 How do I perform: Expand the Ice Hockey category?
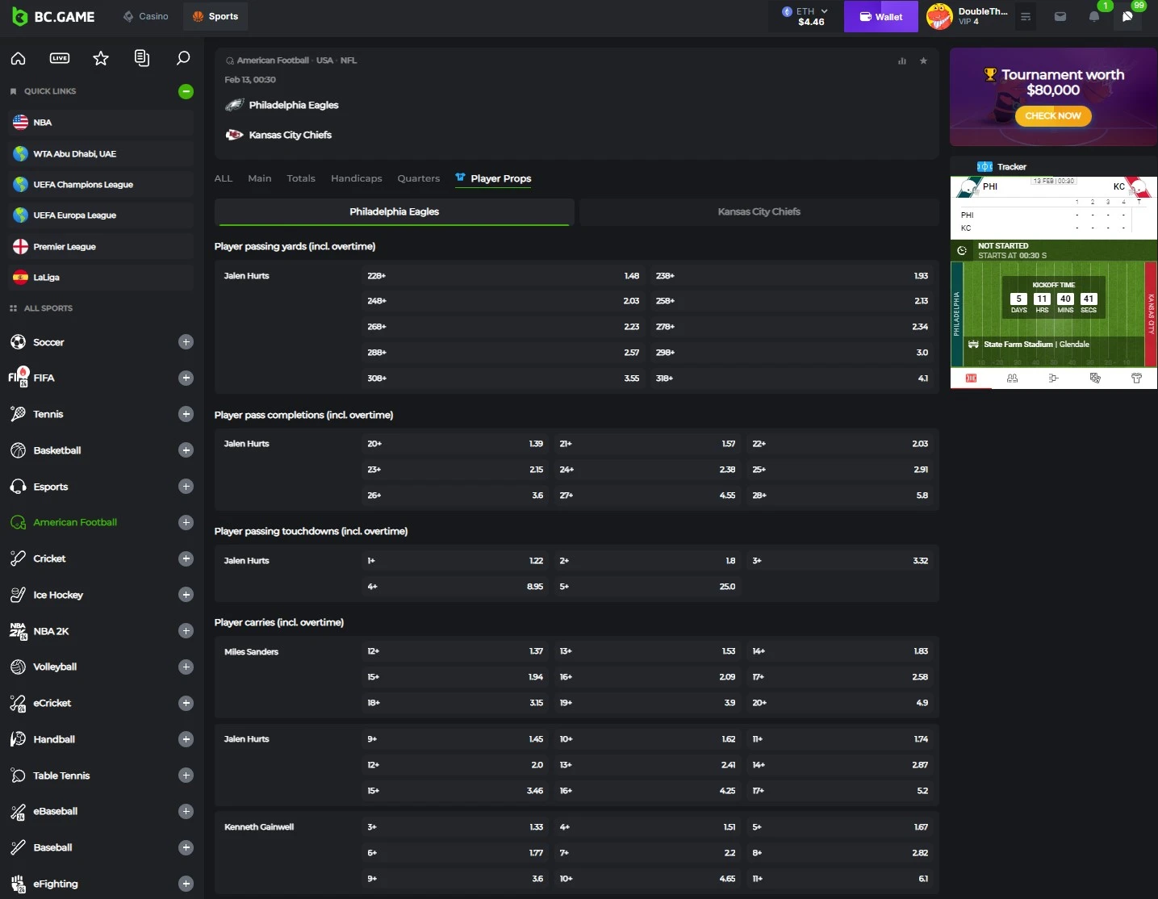[x=186, y=595]
